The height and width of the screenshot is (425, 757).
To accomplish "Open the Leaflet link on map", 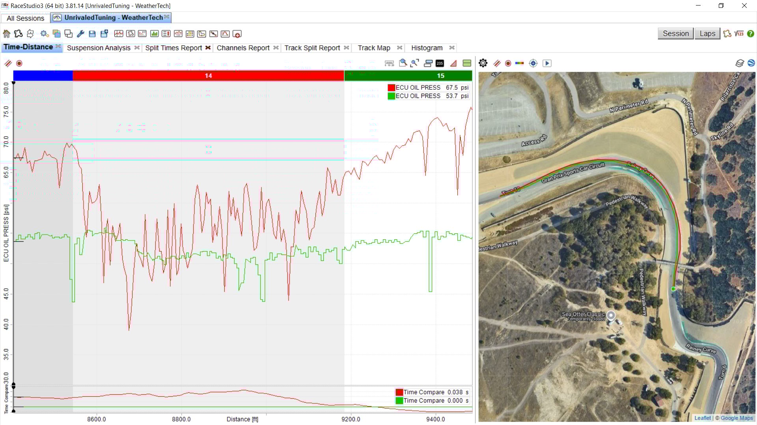I will pos(703,418).
